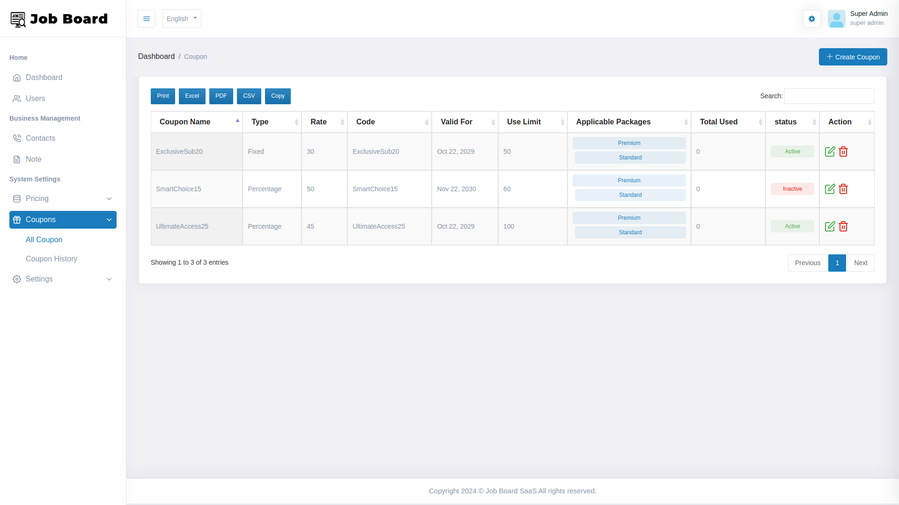Click the Coupons gift icon in sidebar
This screenshot has height=505, width=899.
(17, 219)
